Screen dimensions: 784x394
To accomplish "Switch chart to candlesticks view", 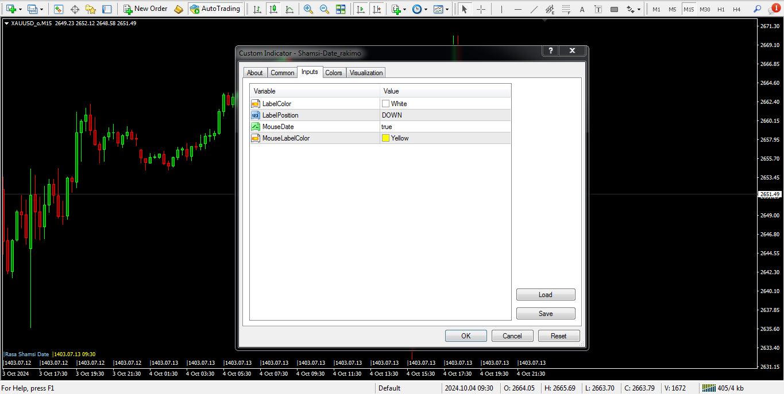I will [273, 9].
